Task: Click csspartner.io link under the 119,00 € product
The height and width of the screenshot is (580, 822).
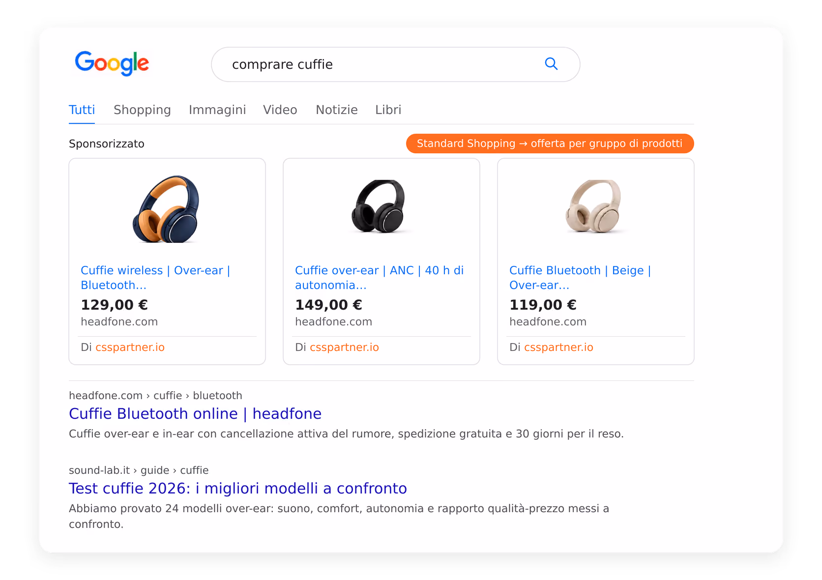Action: (x=558, y=347)
